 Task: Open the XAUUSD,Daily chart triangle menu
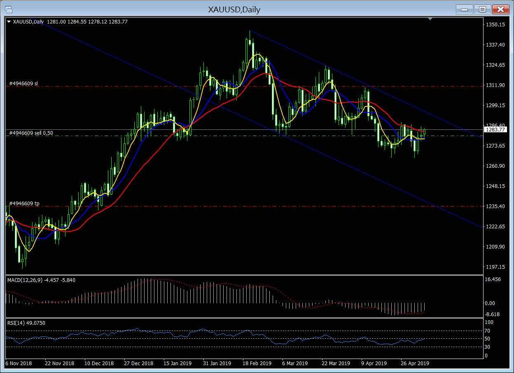tap(9, 22)
